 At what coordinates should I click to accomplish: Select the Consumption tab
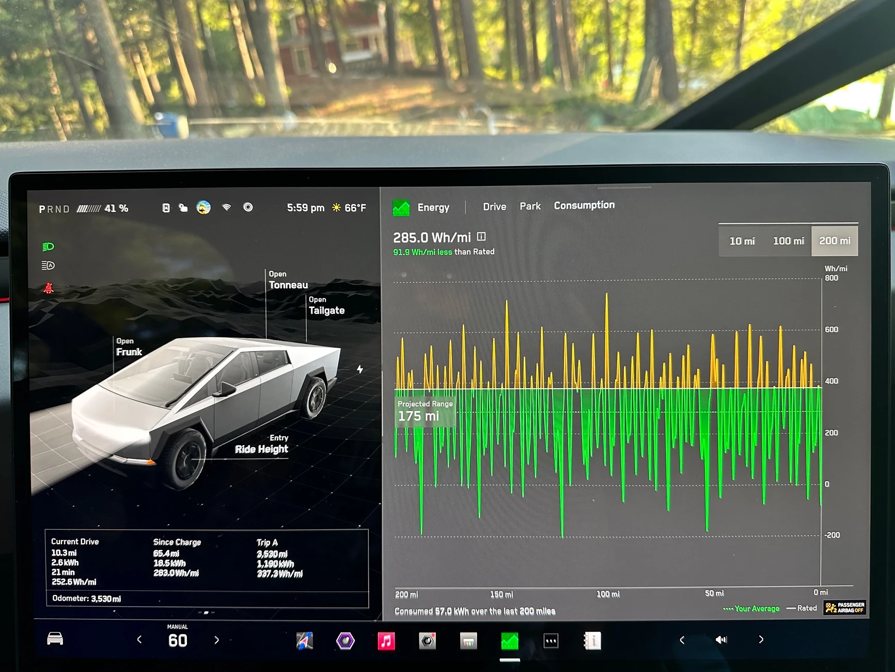(x=584, y=205)
